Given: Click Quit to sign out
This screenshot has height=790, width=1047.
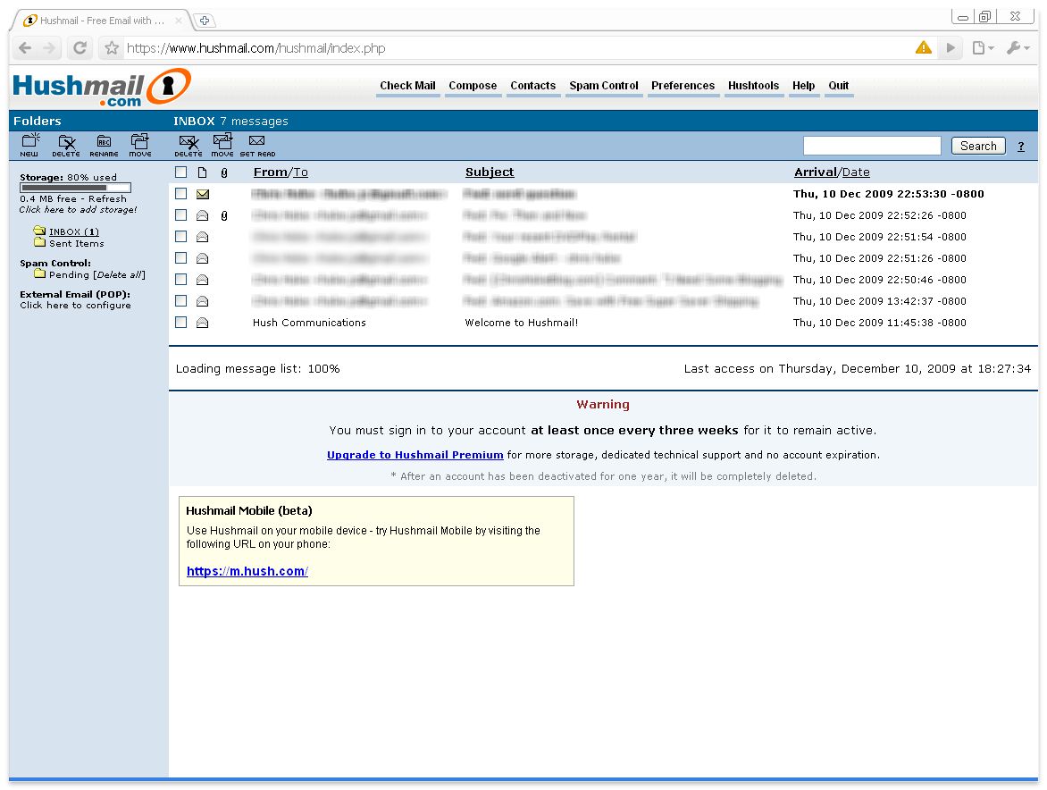Looking at the screenshot, I should (x=839, y=86).
